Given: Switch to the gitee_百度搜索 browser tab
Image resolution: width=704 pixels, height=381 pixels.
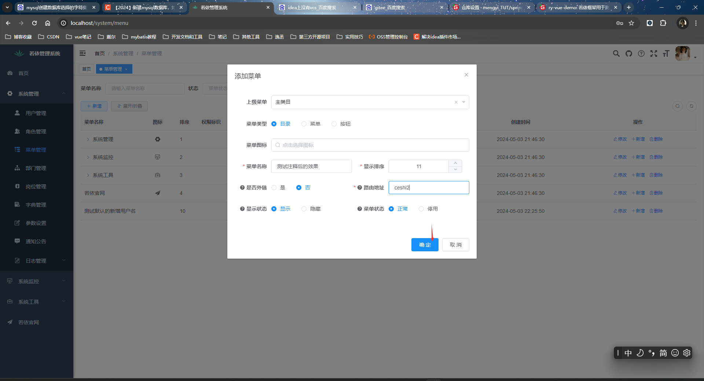Looking at the screenshot, I should coord(405,7).
